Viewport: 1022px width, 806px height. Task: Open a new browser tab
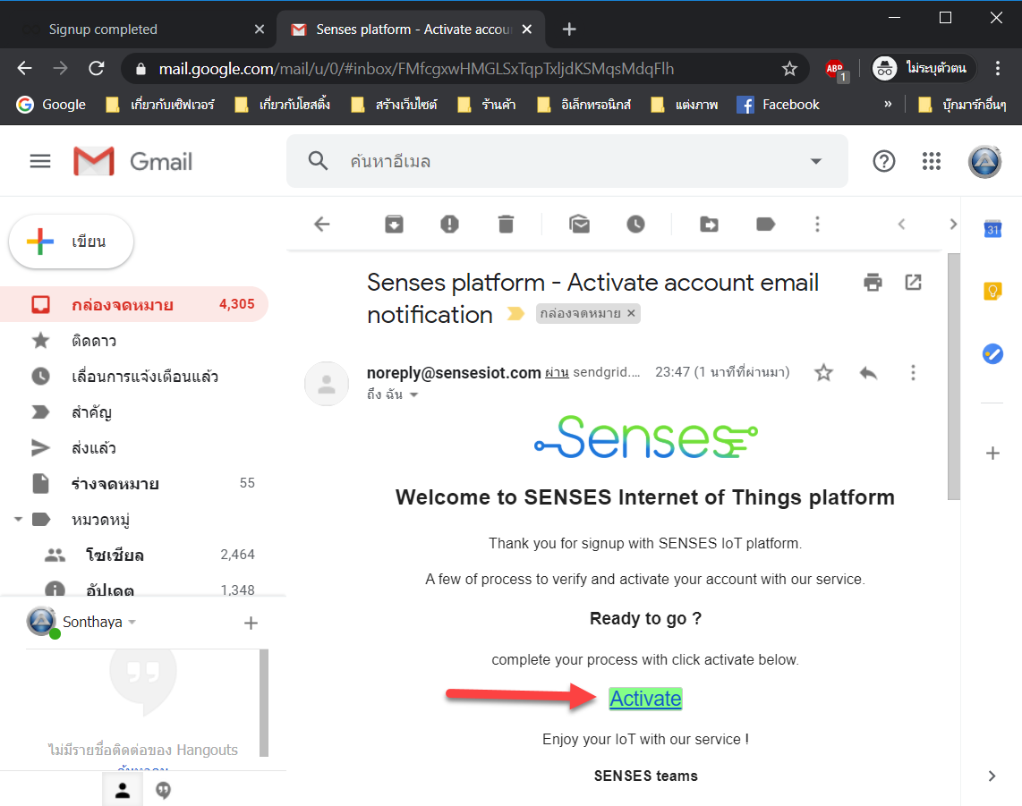[x=569, y=30]
